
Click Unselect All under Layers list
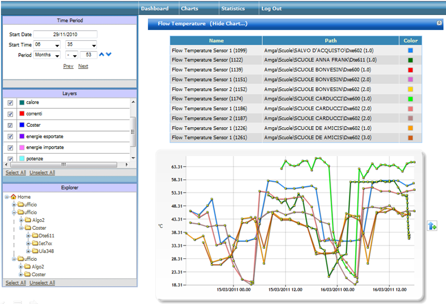pos(42,172)
